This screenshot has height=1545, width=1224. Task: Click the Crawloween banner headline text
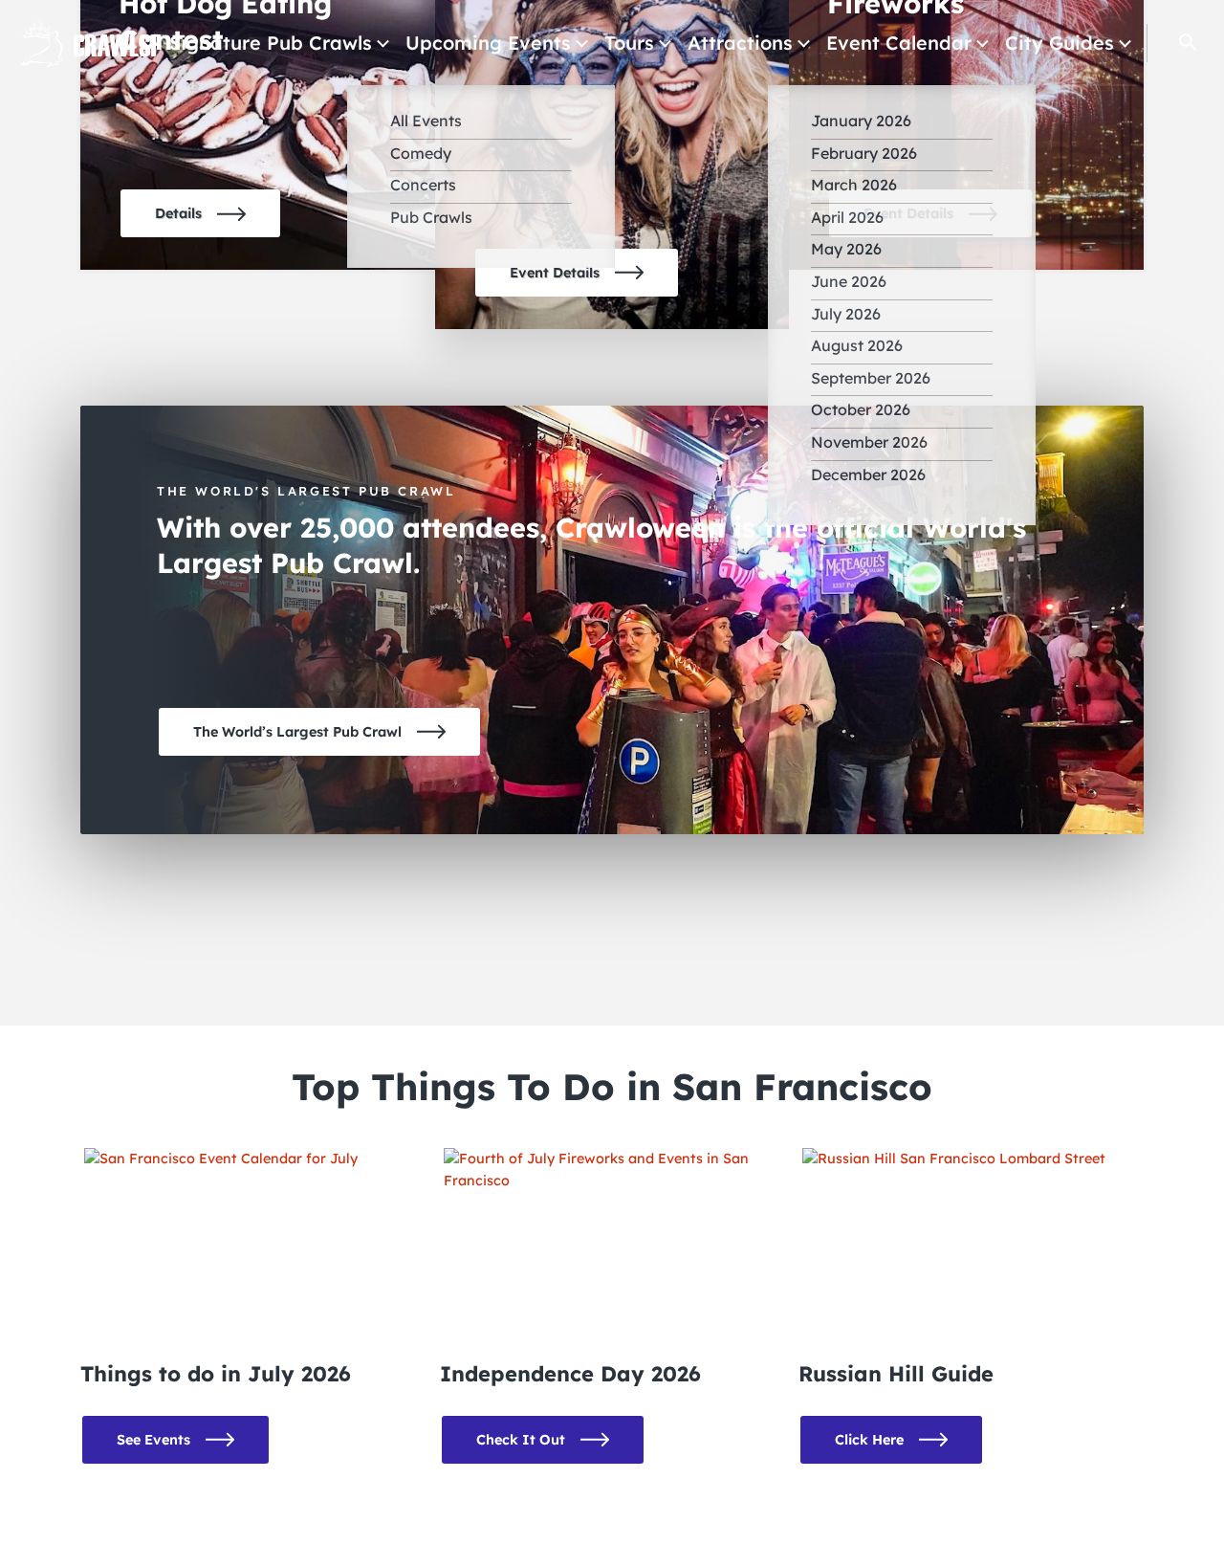click(x=591, y=545)
